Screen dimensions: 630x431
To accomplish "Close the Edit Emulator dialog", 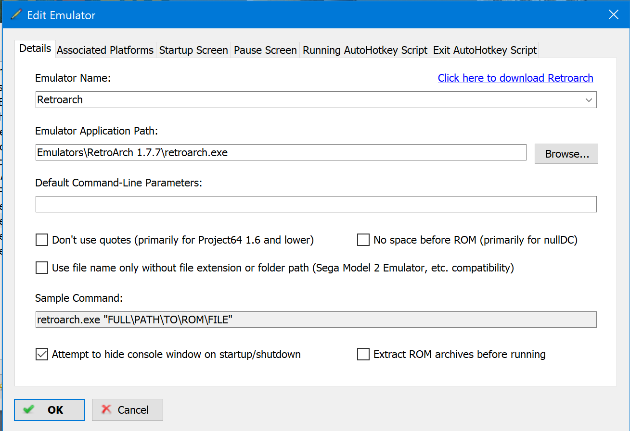I will coord(613,15).
